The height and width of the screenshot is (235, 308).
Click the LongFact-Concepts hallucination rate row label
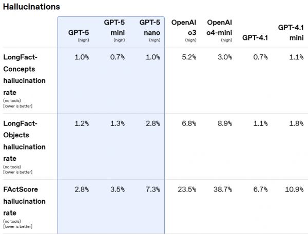24,69
